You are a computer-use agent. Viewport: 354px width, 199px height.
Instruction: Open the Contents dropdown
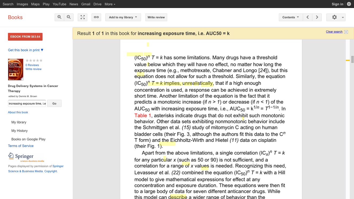291,17
